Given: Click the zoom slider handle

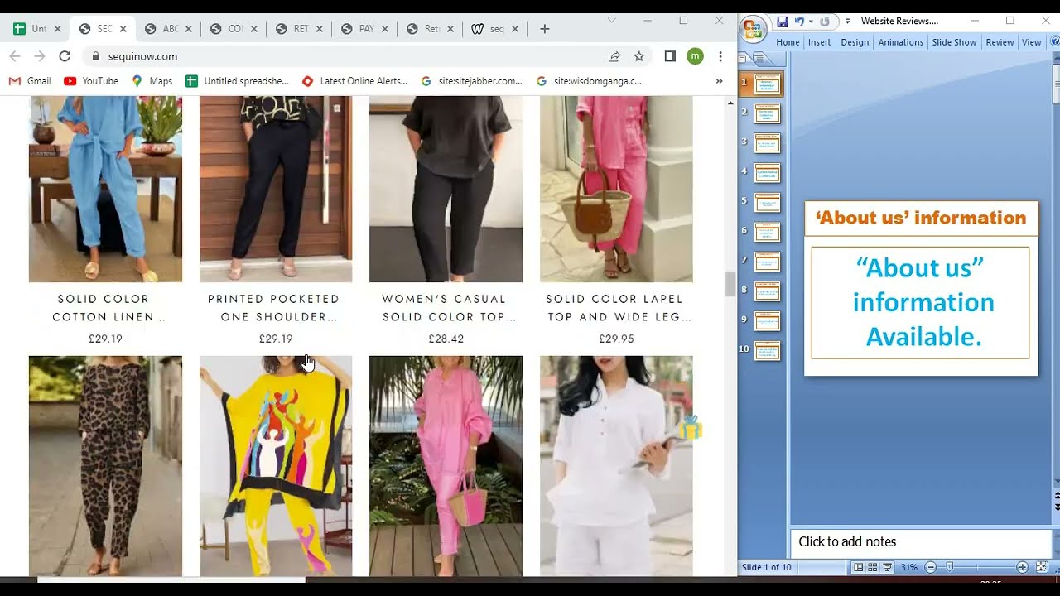Looking at the screenshot, I should click(950, 567).
